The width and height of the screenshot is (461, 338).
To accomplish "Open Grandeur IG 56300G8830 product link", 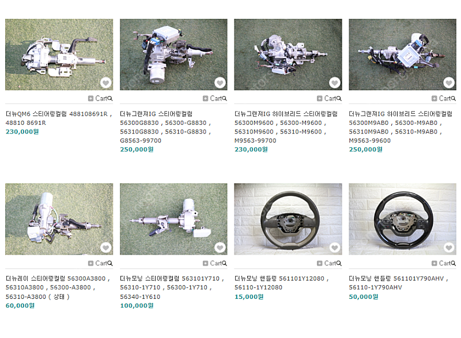I will [x=165, y=127].
